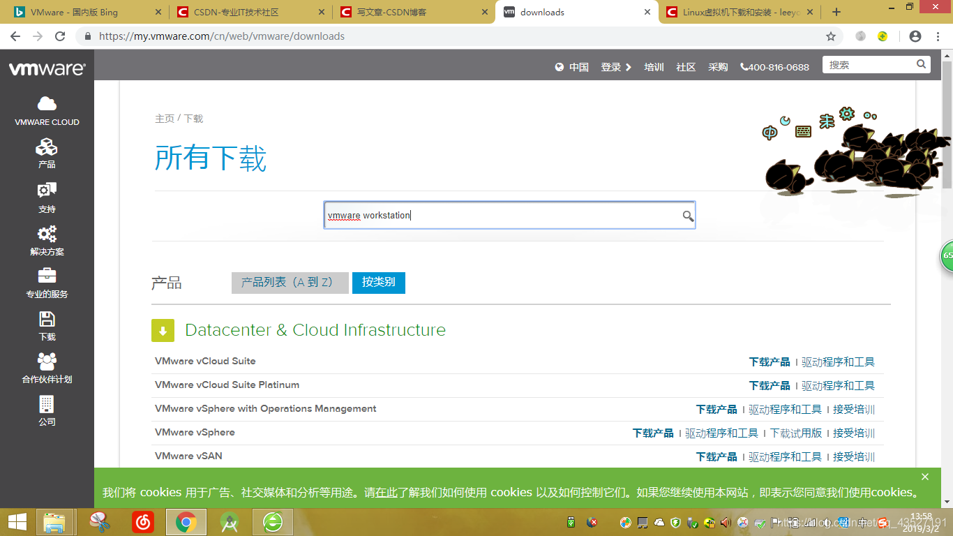The image size is (953, 536).
Task: Click the page vertical scrollbar thumb
Action: 947,124
